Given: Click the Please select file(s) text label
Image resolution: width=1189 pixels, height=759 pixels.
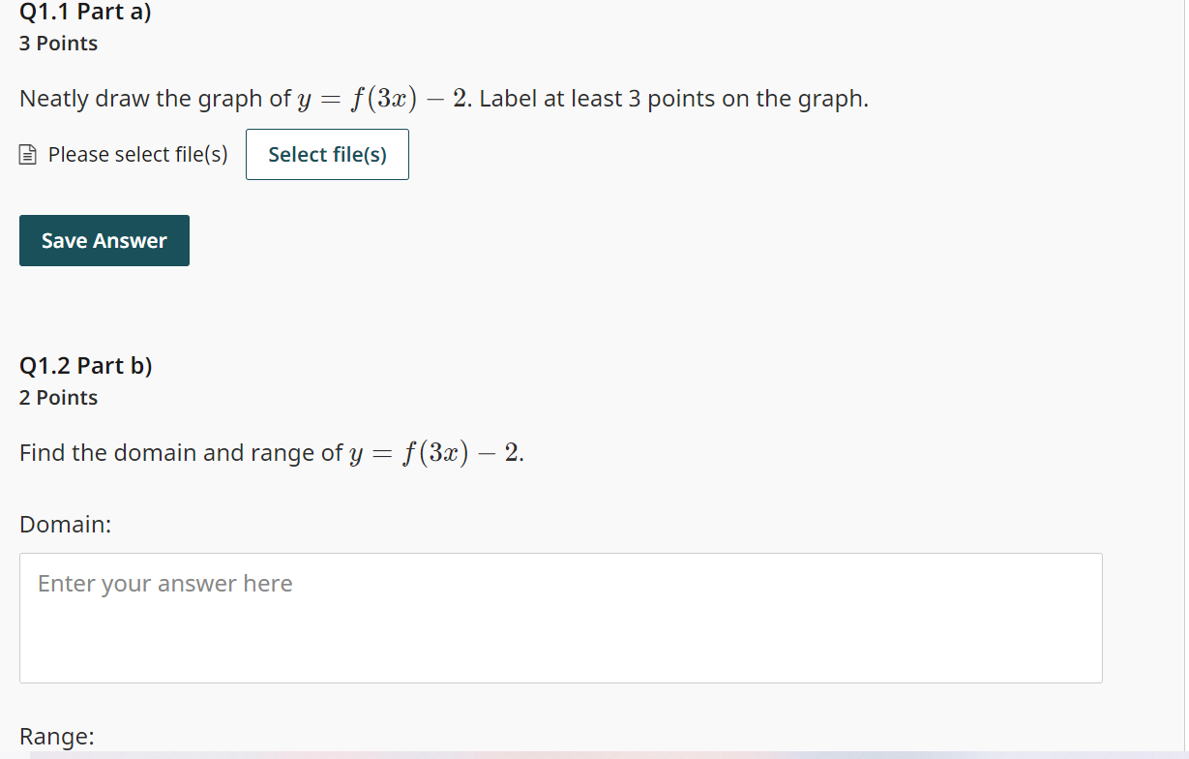Looking at the screenshot, I should point(136,154).
